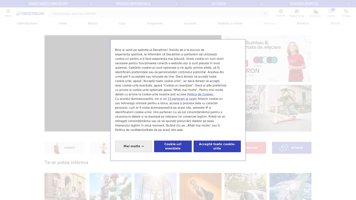
Task: Close the top promo banner
Action: coord(348,4)
